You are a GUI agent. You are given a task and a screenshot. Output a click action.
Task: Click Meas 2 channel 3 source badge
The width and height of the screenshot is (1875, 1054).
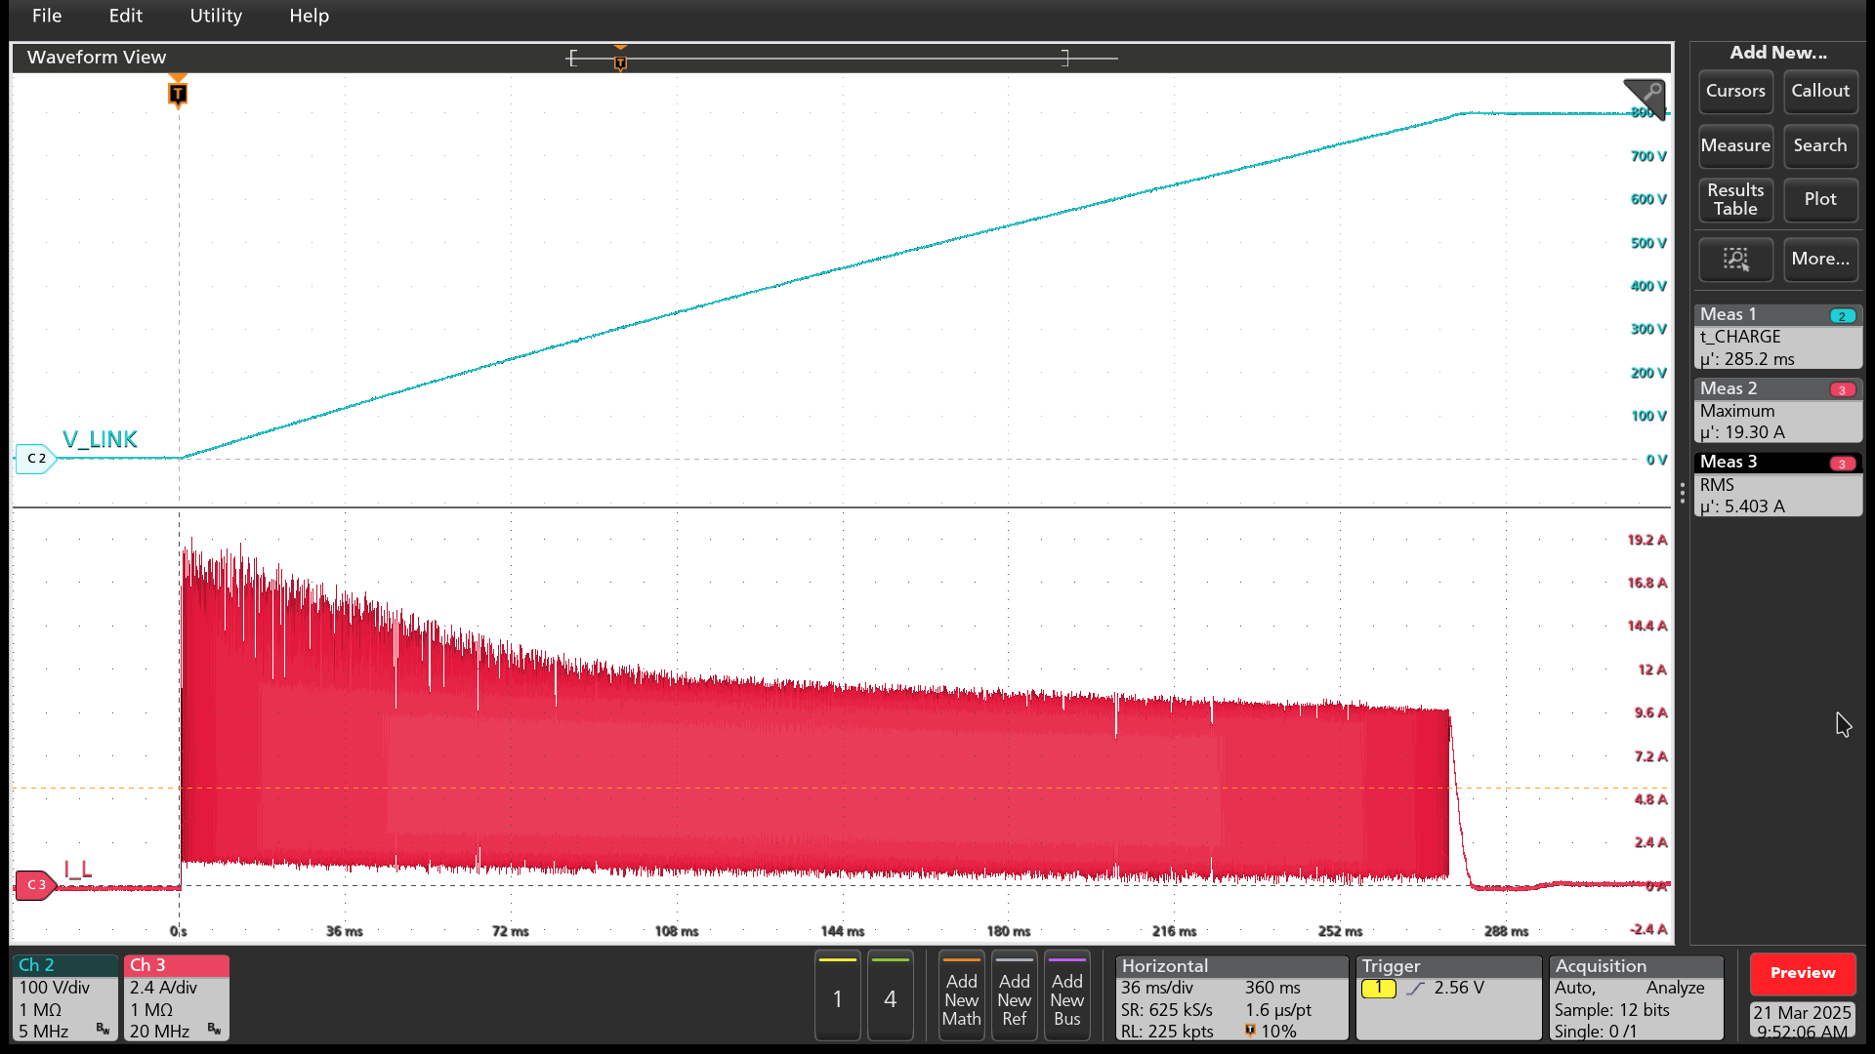[x=1842, y=389]
